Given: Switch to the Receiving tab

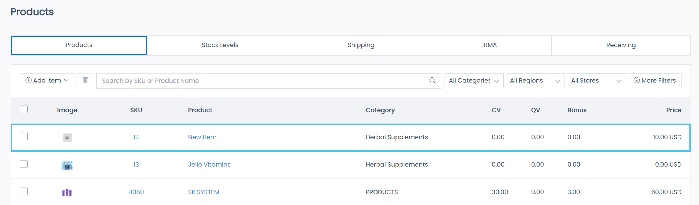Looking at the screenshot, I should pos(621,45).
